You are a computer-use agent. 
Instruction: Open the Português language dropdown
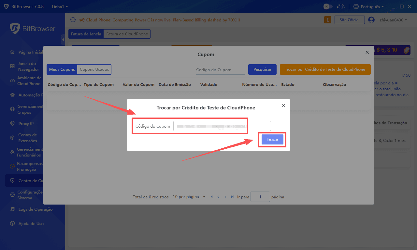pyautogui.click(x=368, y=6)
